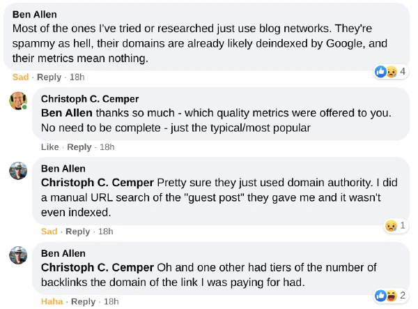Open Ben Allen's avatar on backlinks tiers reply
The height and width of the screenshot is (309, 418).
click(18, 255)
